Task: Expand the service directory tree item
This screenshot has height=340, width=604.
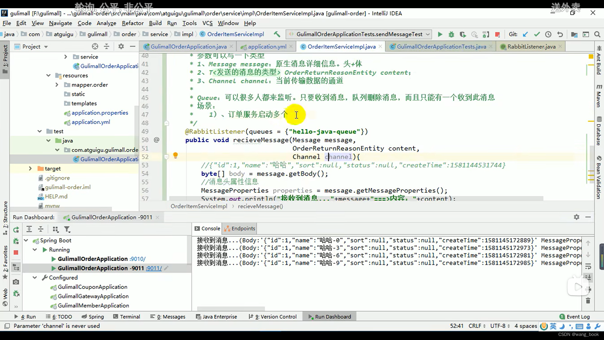Action: point(66,56)
